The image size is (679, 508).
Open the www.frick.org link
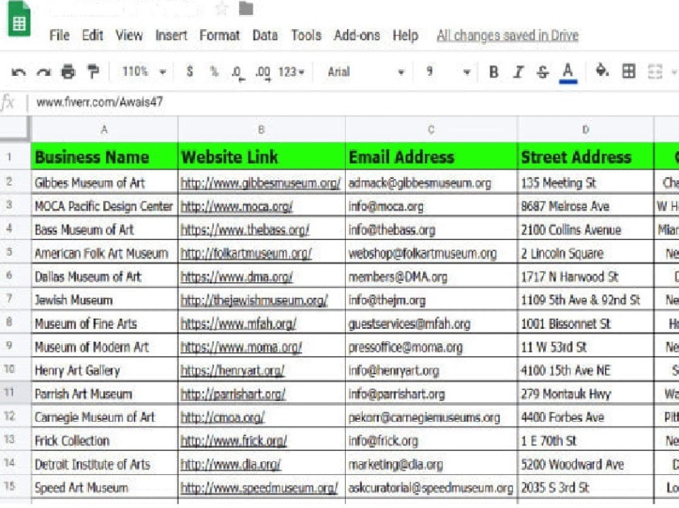234,441
